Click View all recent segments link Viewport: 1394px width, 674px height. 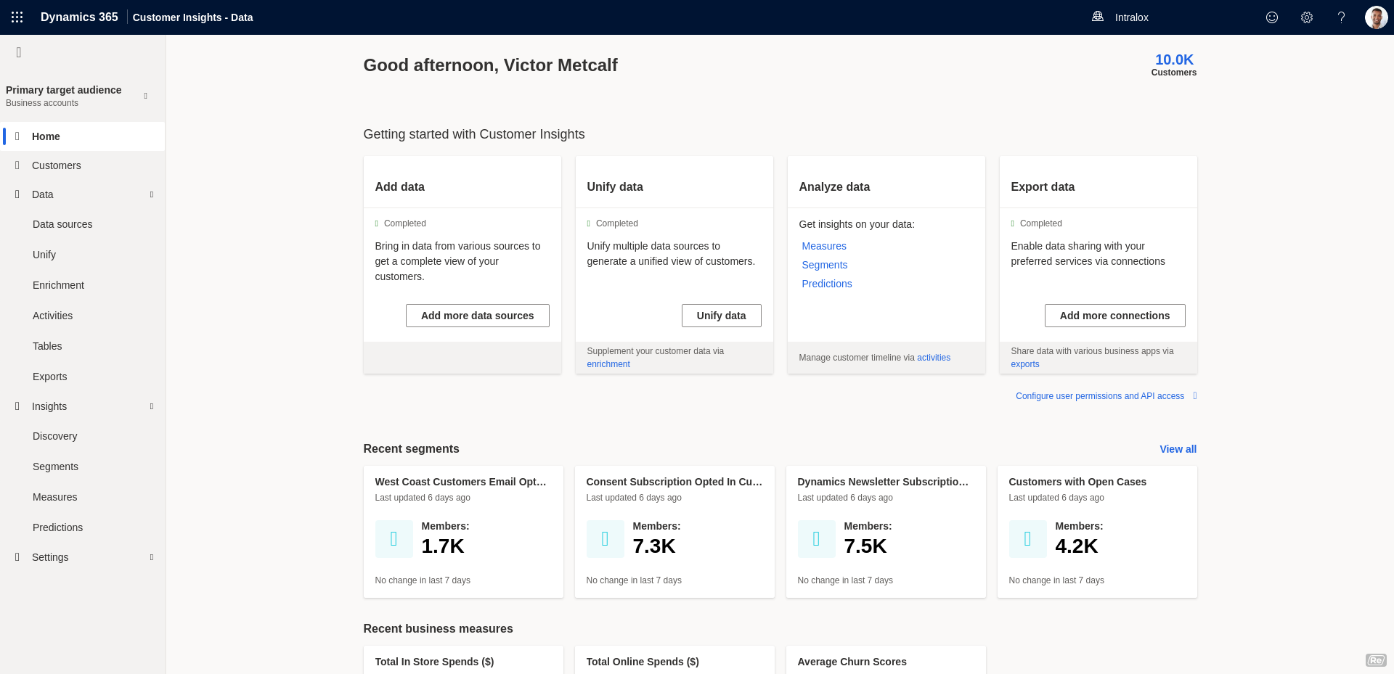1178,449
